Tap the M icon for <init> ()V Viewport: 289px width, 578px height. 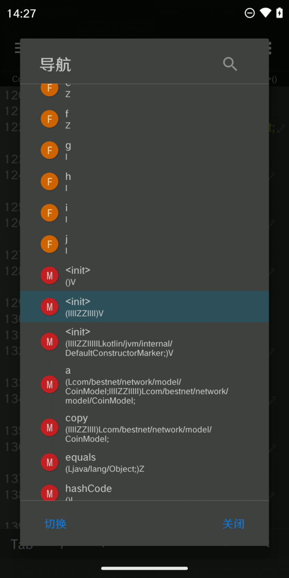point(49,276)
